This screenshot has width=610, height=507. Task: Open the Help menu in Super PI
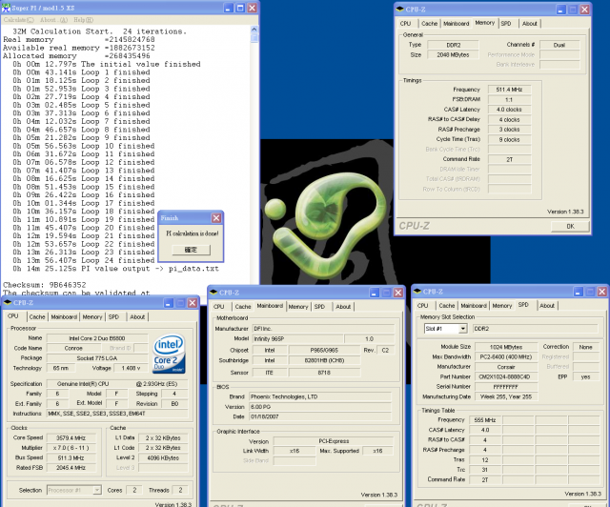tap(83, 20)
